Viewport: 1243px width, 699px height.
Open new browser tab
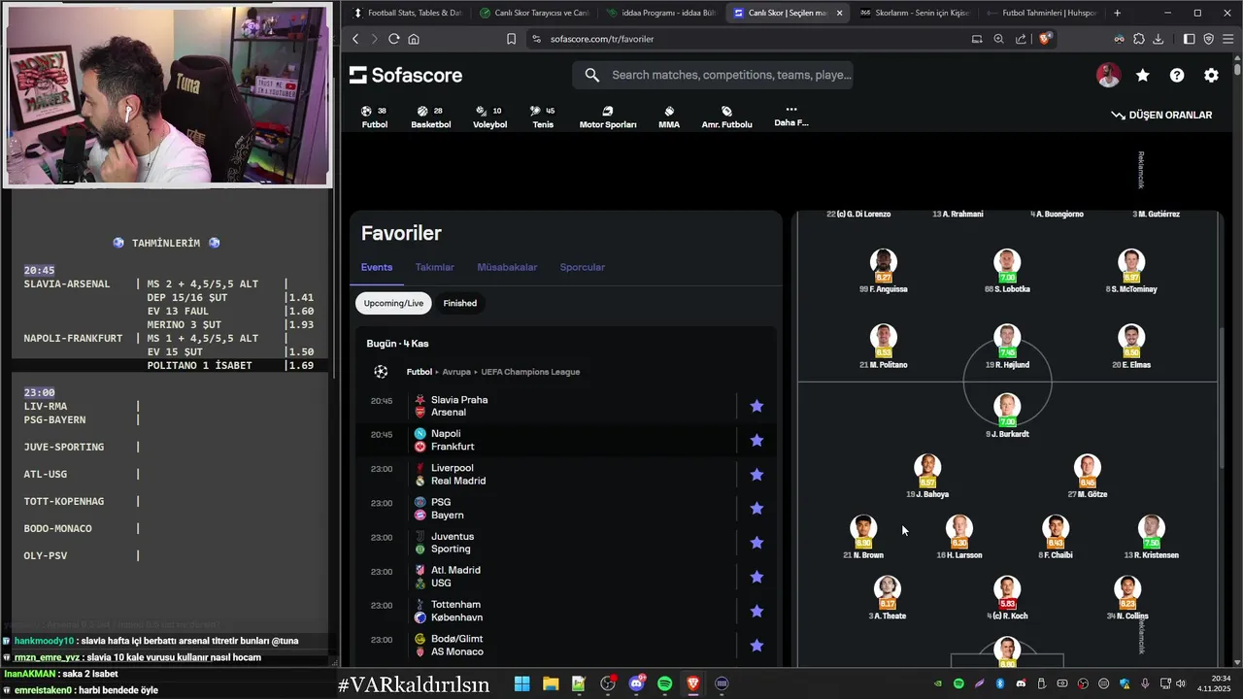coord(1117,13)
